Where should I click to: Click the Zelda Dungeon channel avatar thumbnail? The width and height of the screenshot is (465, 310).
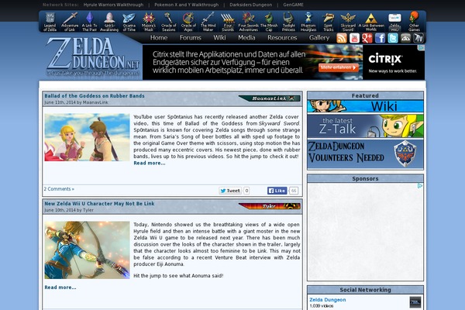(x=415, y=302)
